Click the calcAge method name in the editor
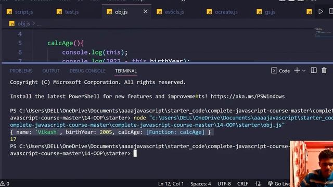Viewport: 333px width, 187px height. click(x=60, y=43)
